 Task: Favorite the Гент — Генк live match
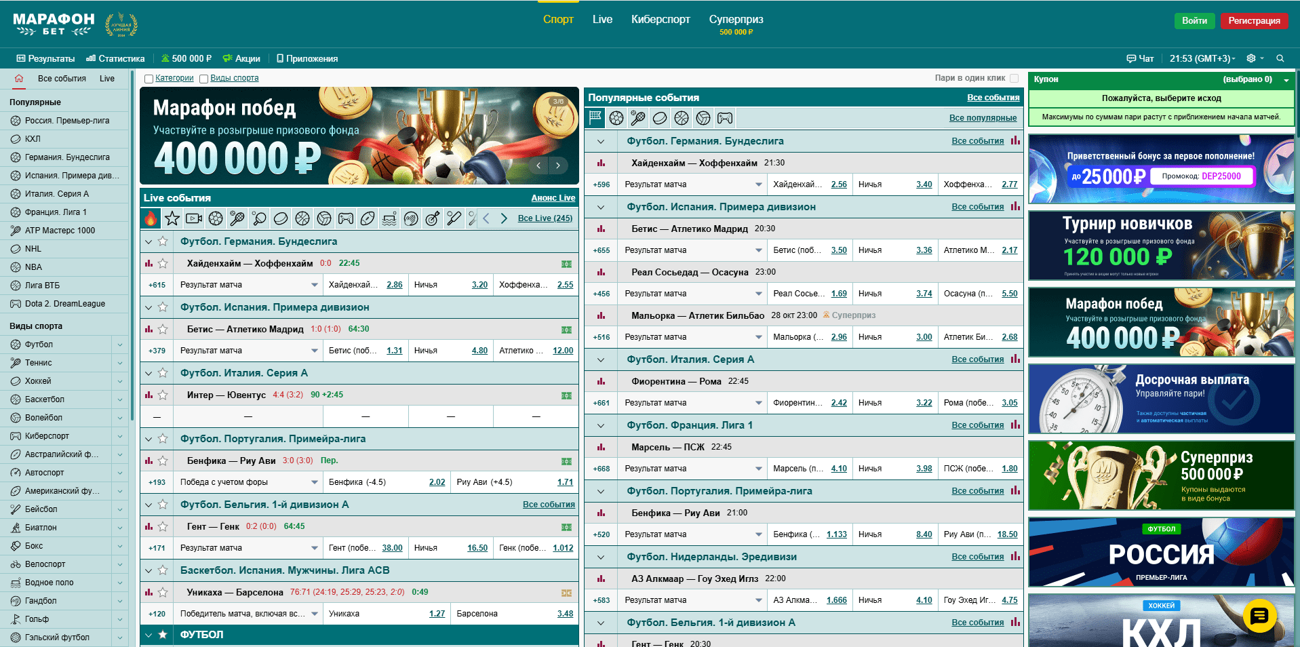(163, 526)
